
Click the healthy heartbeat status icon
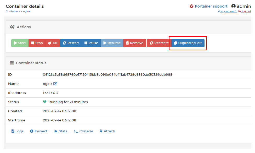[44, 102]
